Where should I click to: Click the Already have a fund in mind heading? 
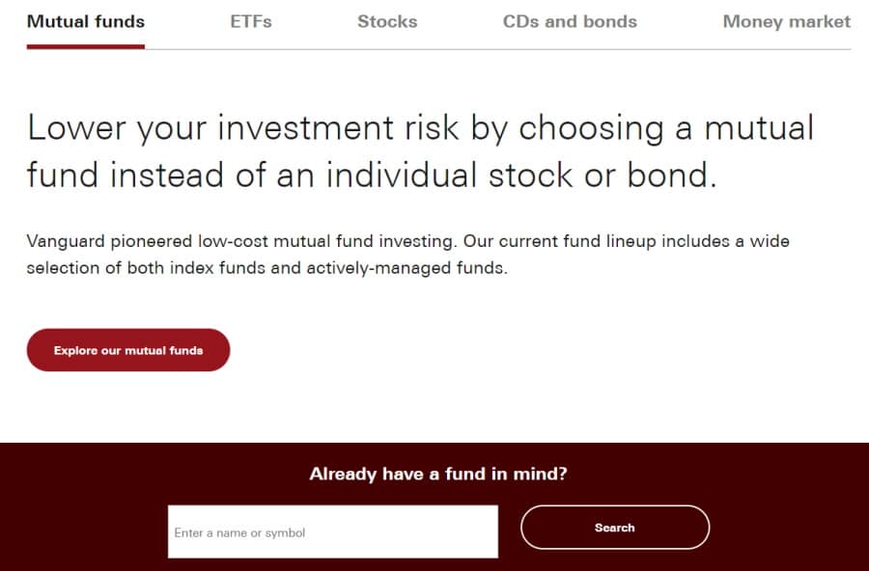(x=438, y=474)
